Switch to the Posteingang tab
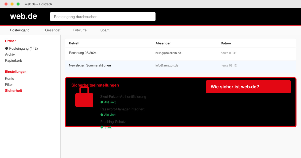This screenshot has height=158, width=301. tap(20, 30)
